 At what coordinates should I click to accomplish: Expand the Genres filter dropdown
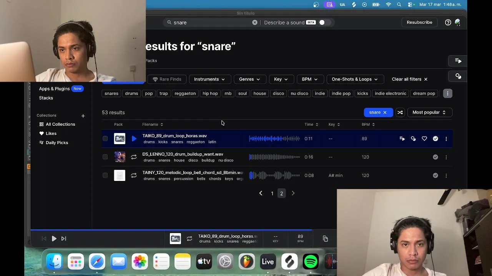click(250, 79)
